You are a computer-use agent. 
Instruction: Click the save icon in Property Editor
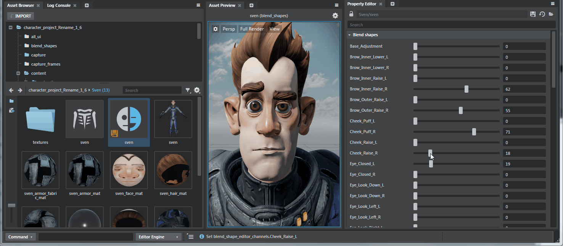533,14
